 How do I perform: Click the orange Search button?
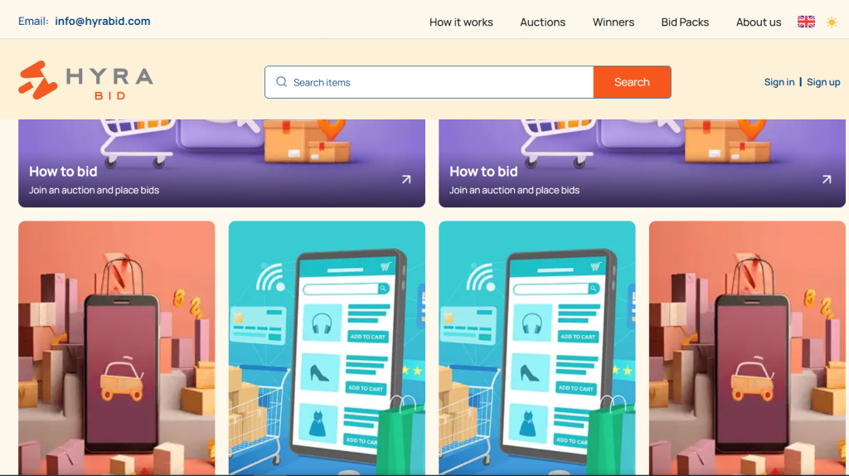632,82
